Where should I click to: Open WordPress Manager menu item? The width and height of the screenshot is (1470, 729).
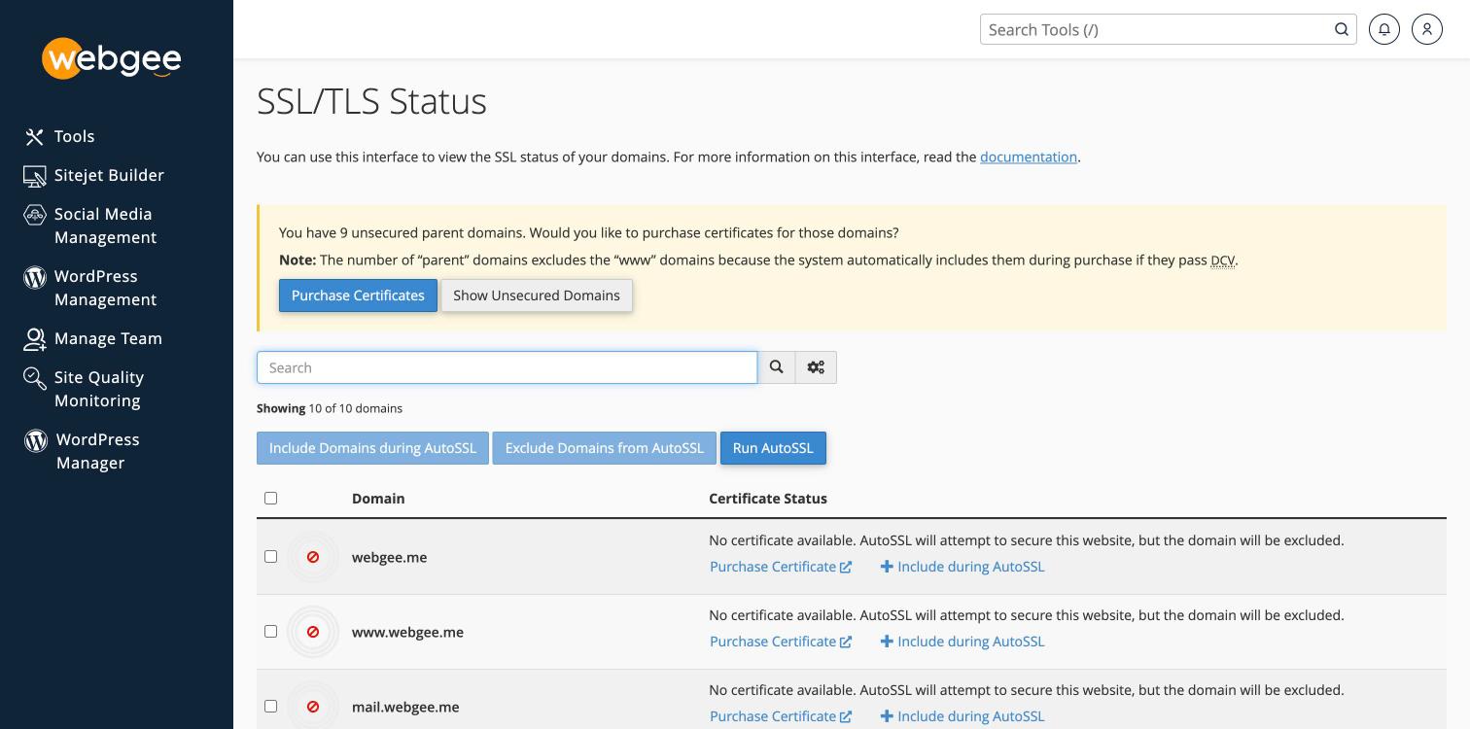pyautogui.click(x=97, y=451)
